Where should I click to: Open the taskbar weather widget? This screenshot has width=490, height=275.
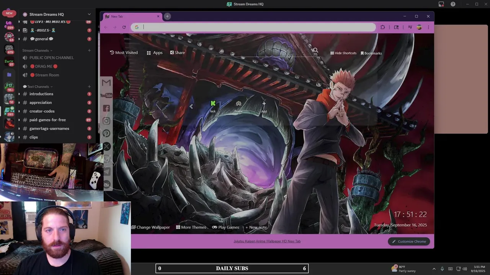click(404, 269)
